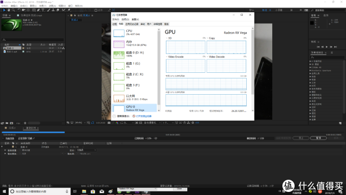346x195 pixels.
Task: Open the Project panel hamburger menu
Action: coord(10,15)
